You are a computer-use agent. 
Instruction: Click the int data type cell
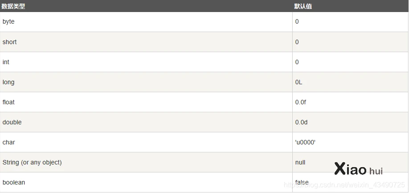click(6, 62)
